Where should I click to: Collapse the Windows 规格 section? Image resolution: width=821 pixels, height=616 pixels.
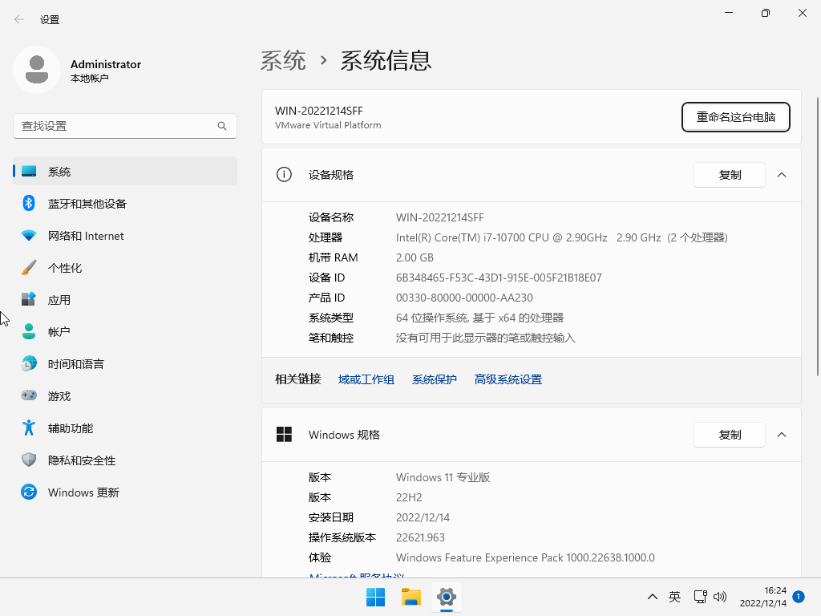tap(782, 434)
